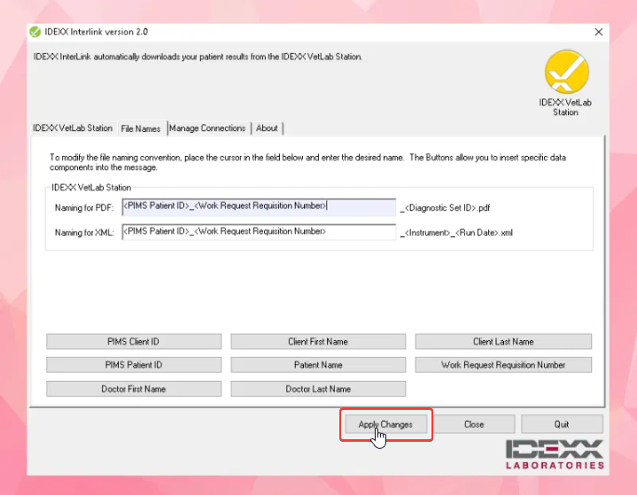This screenshot has width=637, height=495.
Task: Switch to the IDEXX VetLab Station tab
Action: [x=73, y=128]
